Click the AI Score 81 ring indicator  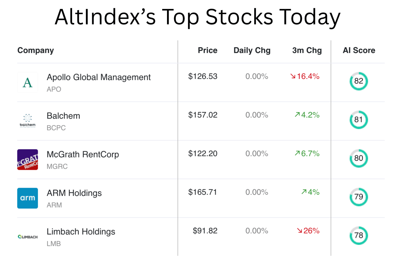359,120
